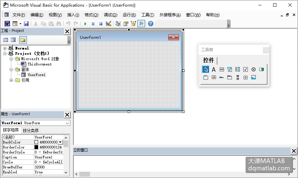Select the TextBox control in Toolbox
298x178 pixels.
[222, 69]
